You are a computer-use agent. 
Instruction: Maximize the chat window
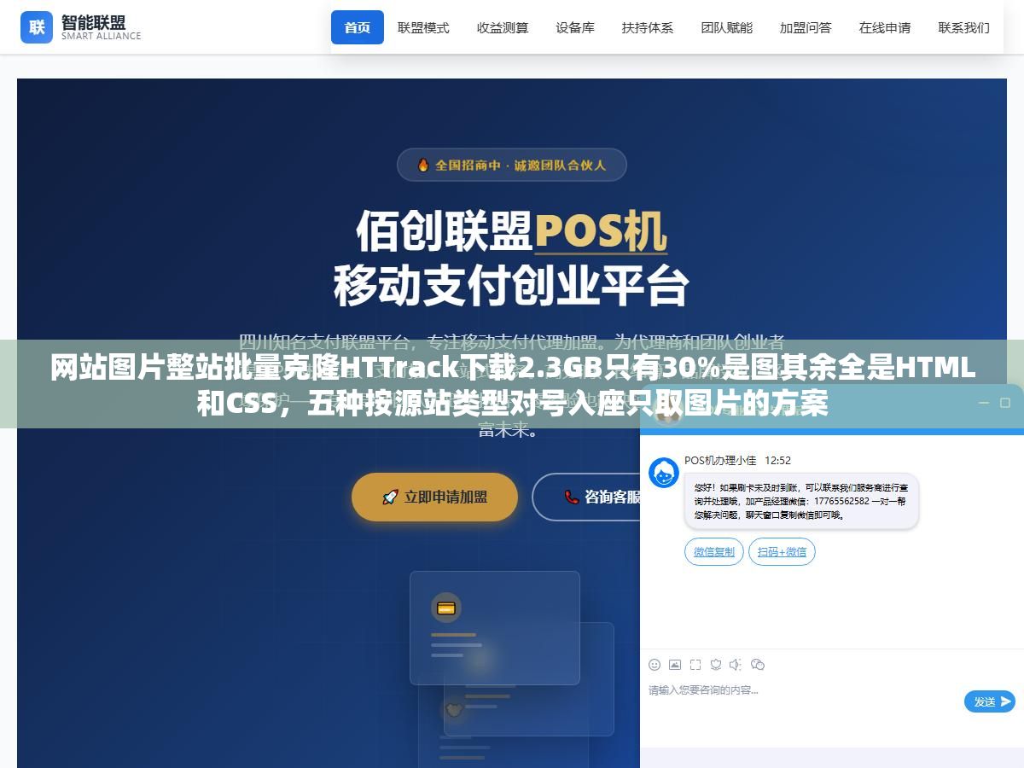1004,403
